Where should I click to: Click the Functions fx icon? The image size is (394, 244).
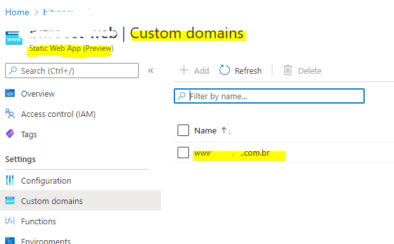click(x=10, y=221)
